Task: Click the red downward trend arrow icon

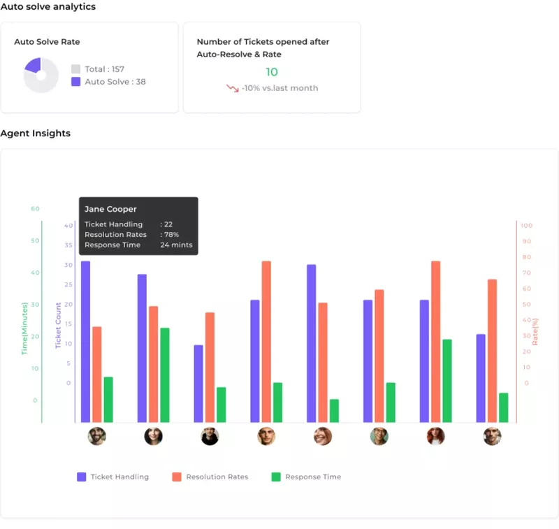Action: coord(231,88)
